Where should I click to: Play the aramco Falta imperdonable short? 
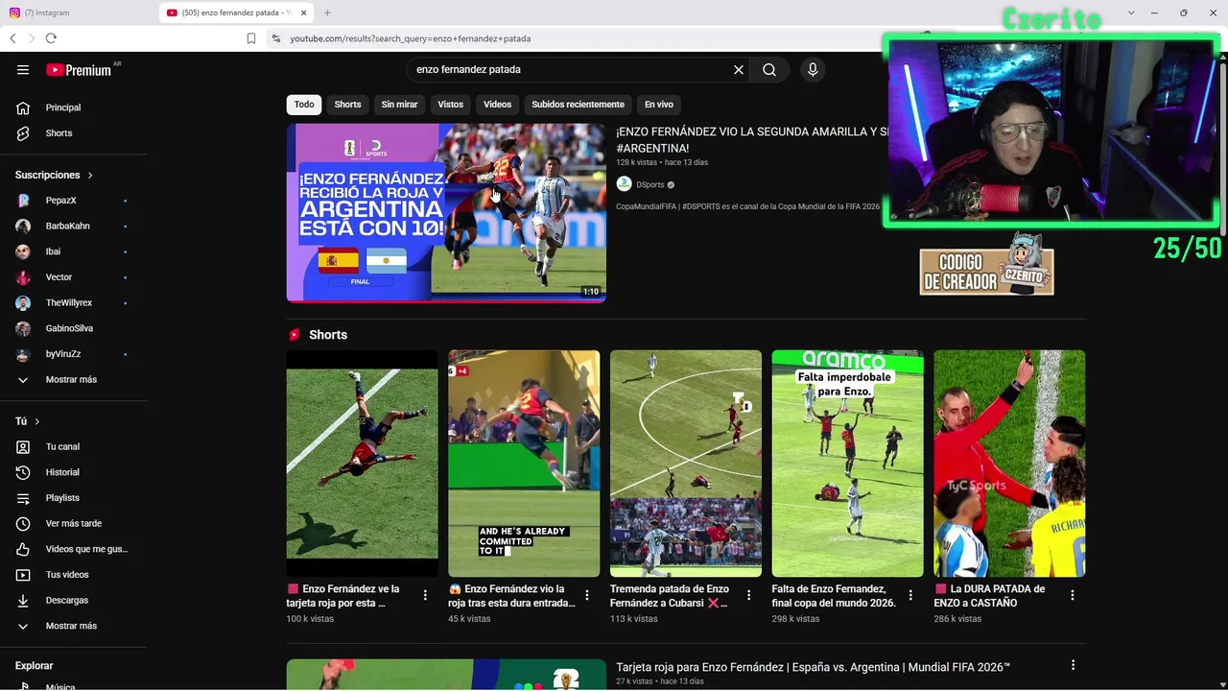(x=848, y=464)
